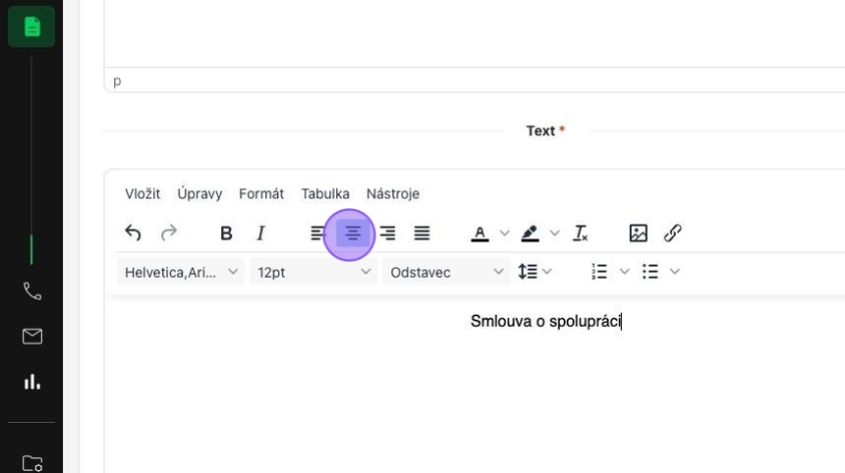845x473 pixels.
Task: Open the Nástroje menu
Action: tap(393, 193)
